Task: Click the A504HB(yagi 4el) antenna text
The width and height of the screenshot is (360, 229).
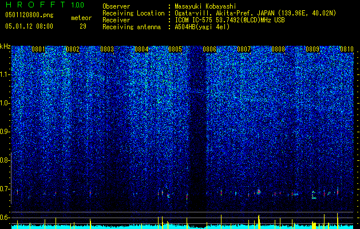Action: tap(202, 27)
